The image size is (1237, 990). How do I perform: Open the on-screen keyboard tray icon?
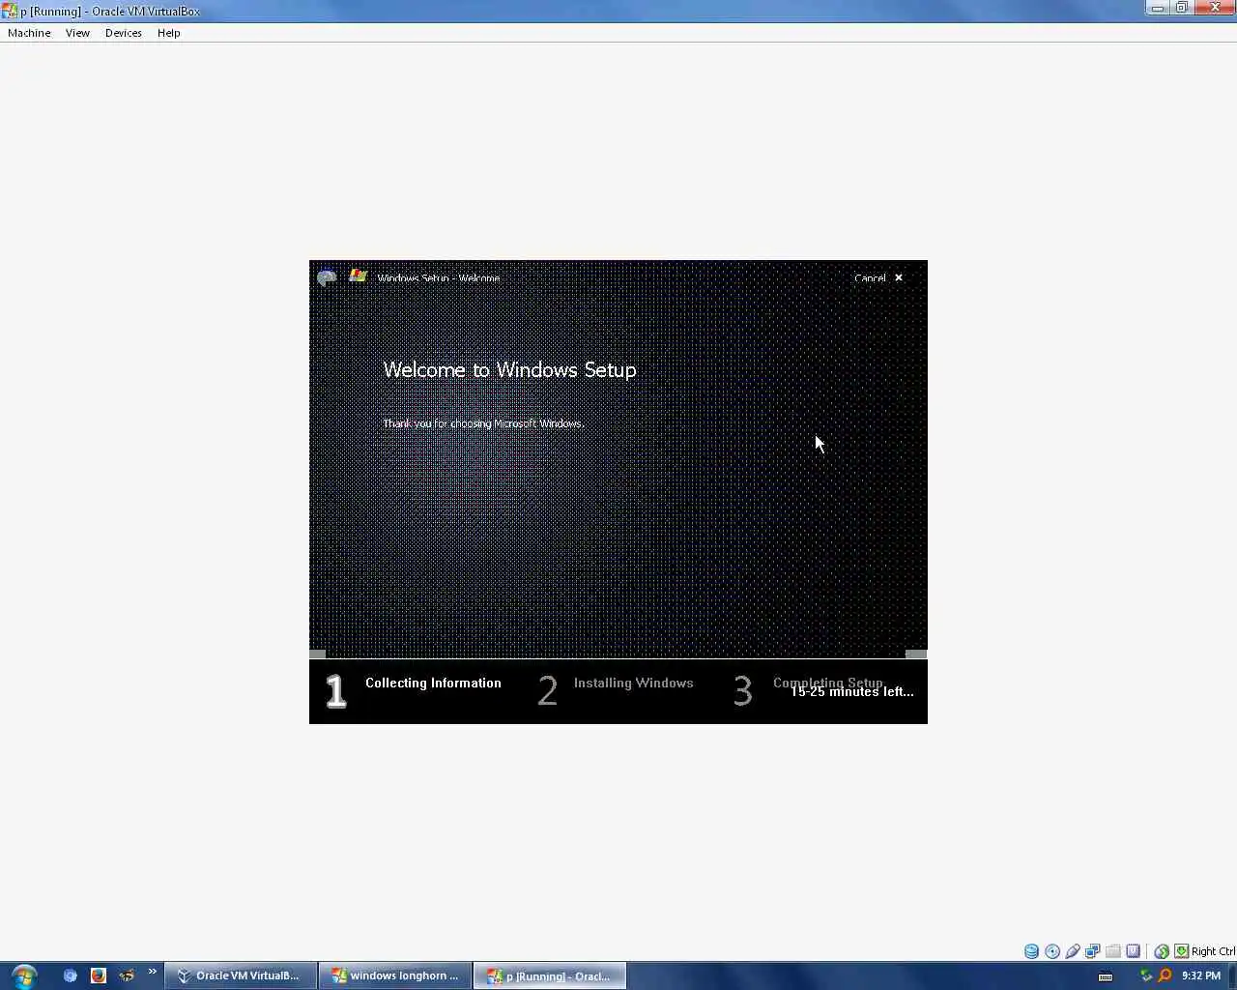point(1106,975)
